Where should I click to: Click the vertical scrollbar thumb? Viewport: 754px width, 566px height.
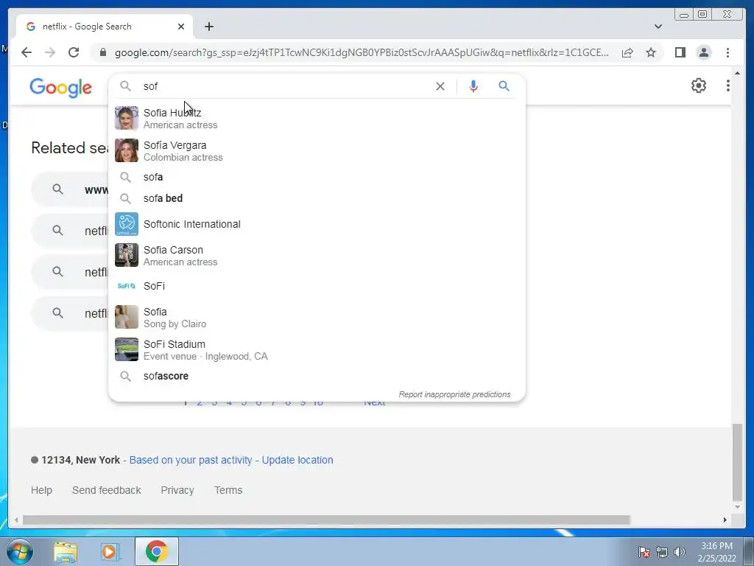pos(737,462)
